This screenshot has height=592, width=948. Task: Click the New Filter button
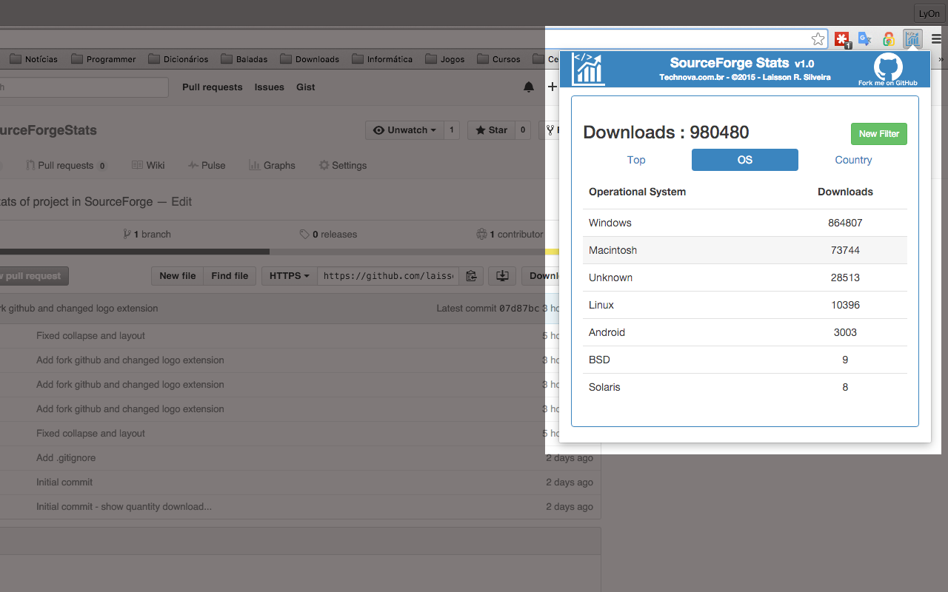pyautogui.click(x=878, y=134)
